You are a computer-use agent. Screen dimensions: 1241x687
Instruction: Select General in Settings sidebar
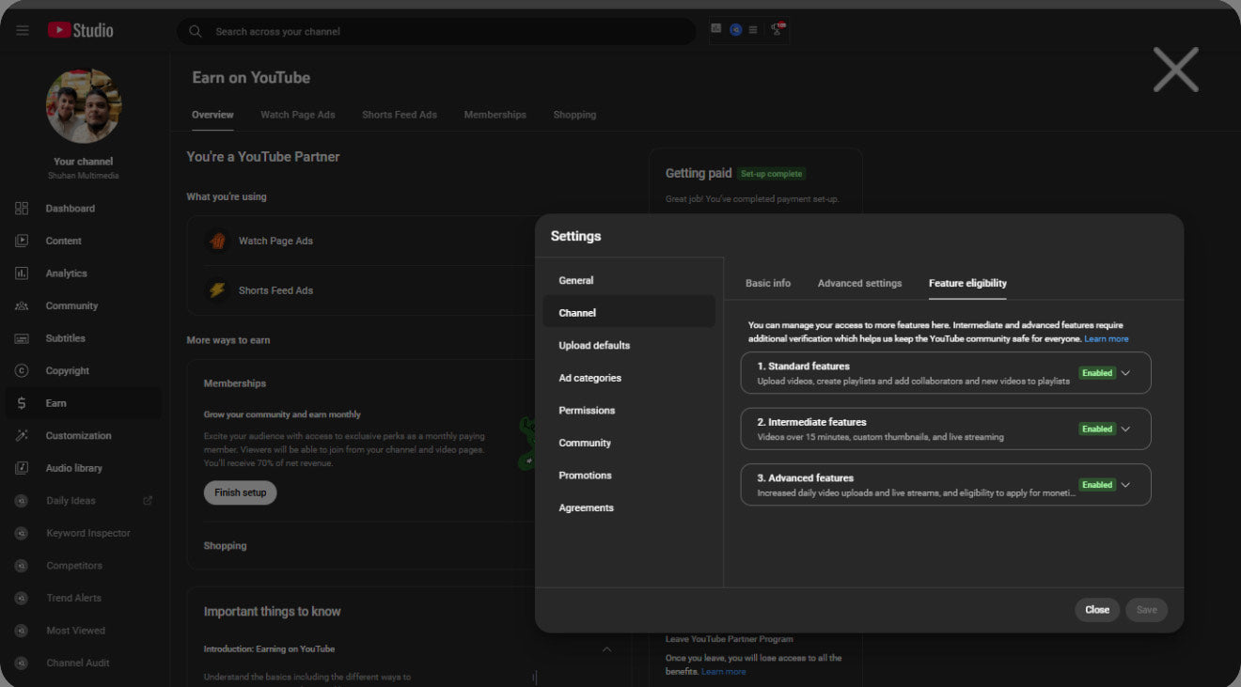[x=629, y=280]
